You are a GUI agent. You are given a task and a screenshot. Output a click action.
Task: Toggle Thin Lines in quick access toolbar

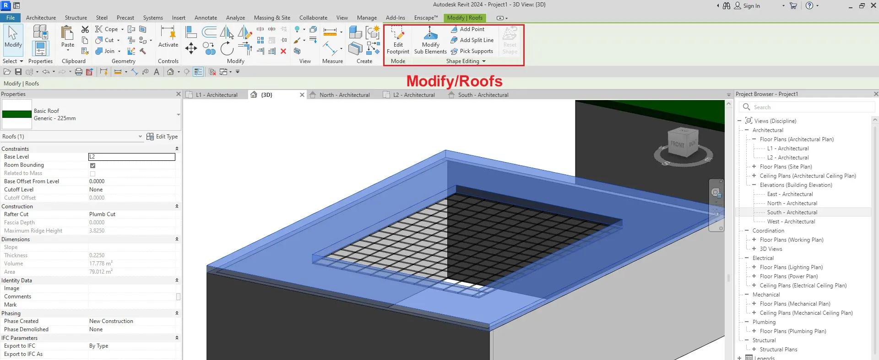point(198,72)
